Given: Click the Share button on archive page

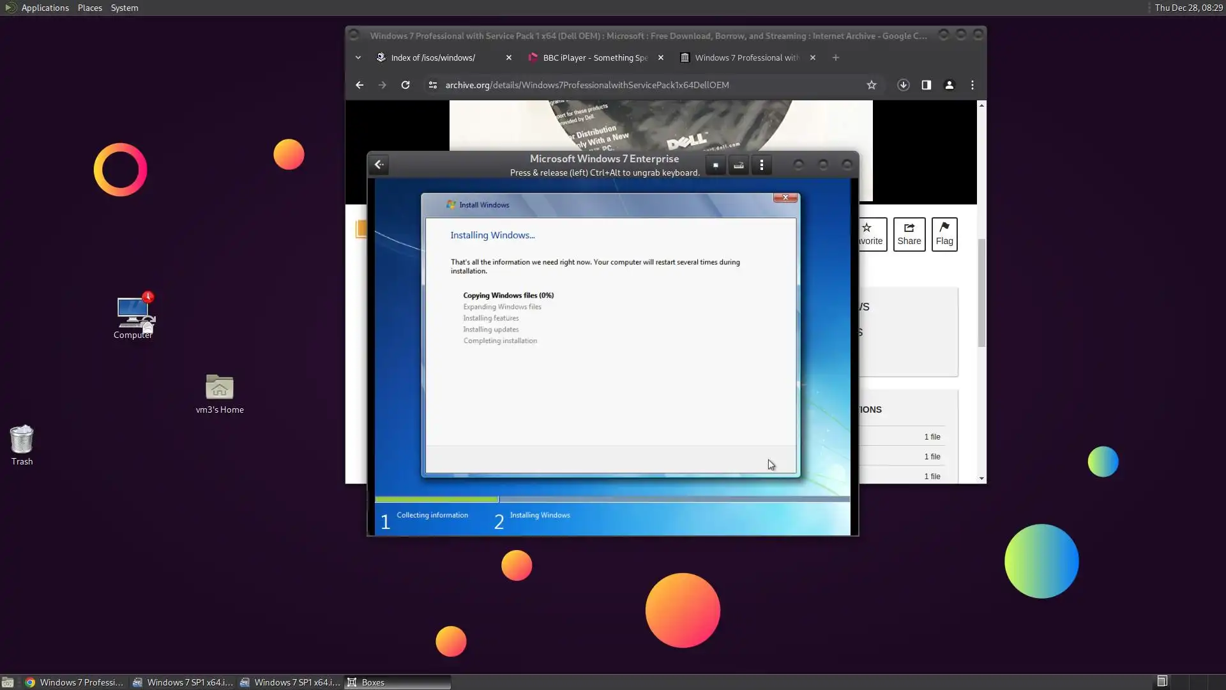Looking at the screenshot, I should click(x=909, y=234).
